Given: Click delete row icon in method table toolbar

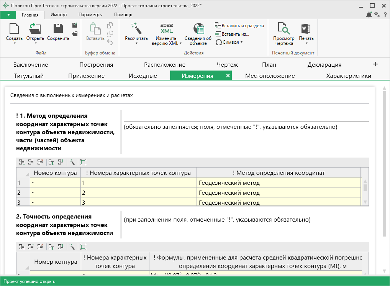Looking at the screenshot, I should point(40,162).
